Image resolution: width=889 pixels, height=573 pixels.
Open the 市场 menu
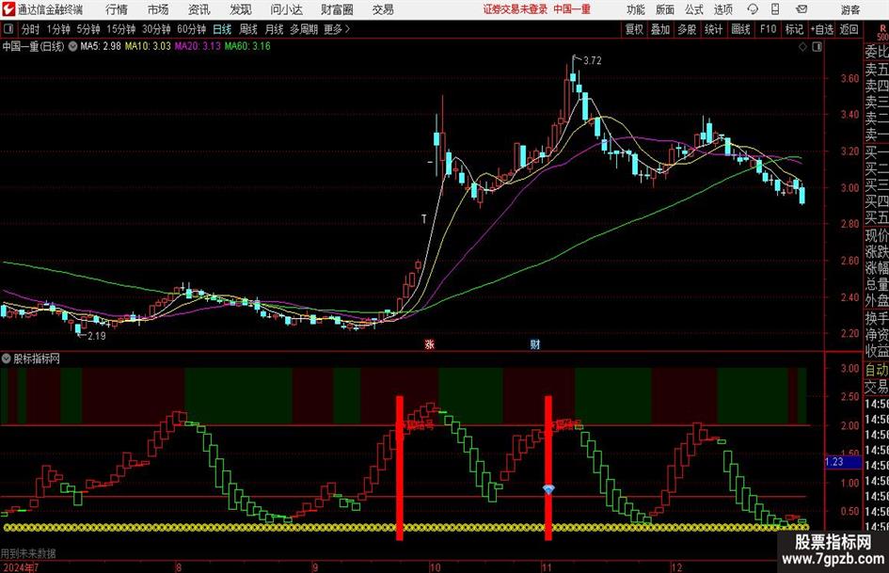(x=158, y=9)
